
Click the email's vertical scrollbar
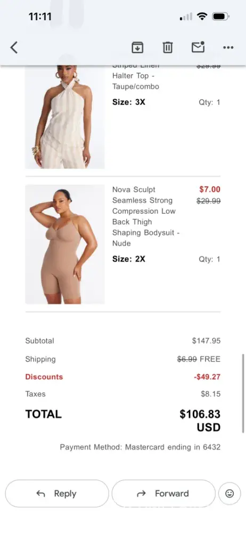[x=243, y=394]
